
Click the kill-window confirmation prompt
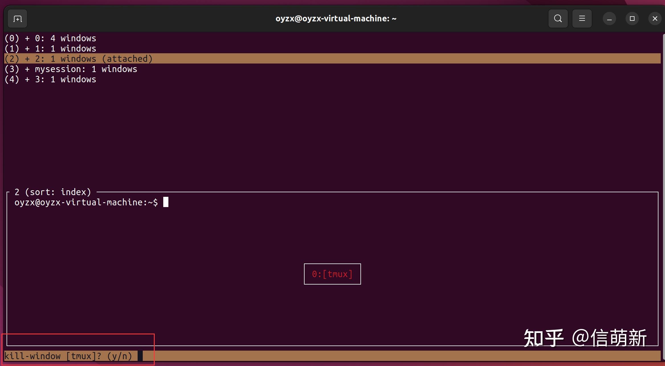click(68, 356)
